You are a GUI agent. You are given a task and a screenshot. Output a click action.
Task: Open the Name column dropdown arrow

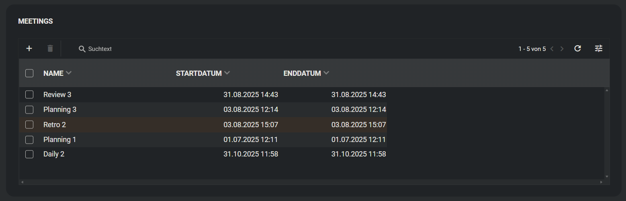[69, 73]
